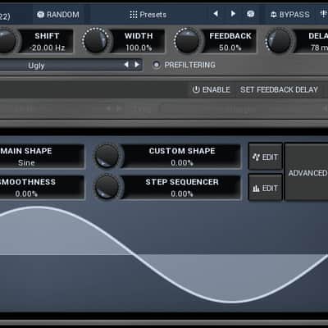This screenshot has width=328, height=328.
Task: Click the WIDTH knob
Action: [x=95, y=40]
